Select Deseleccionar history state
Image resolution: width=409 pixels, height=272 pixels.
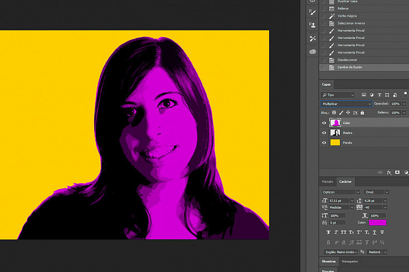[x=364, y=60]
